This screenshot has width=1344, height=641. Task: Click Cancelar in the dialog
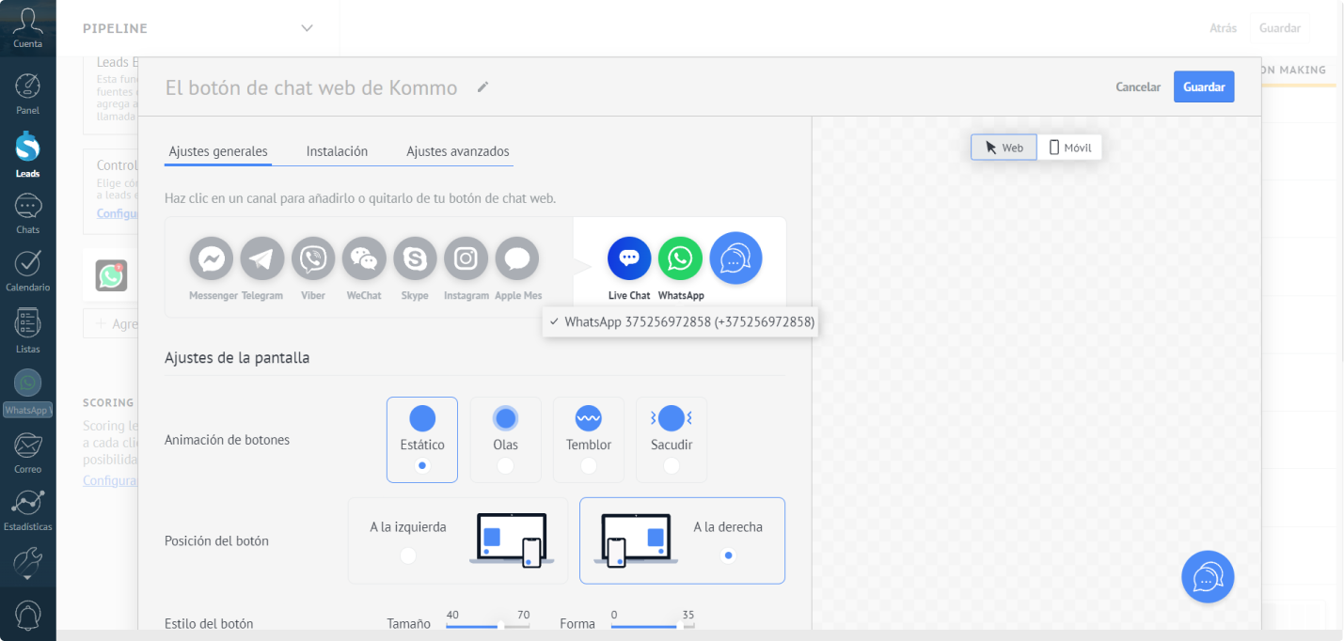coord(1138,86)
